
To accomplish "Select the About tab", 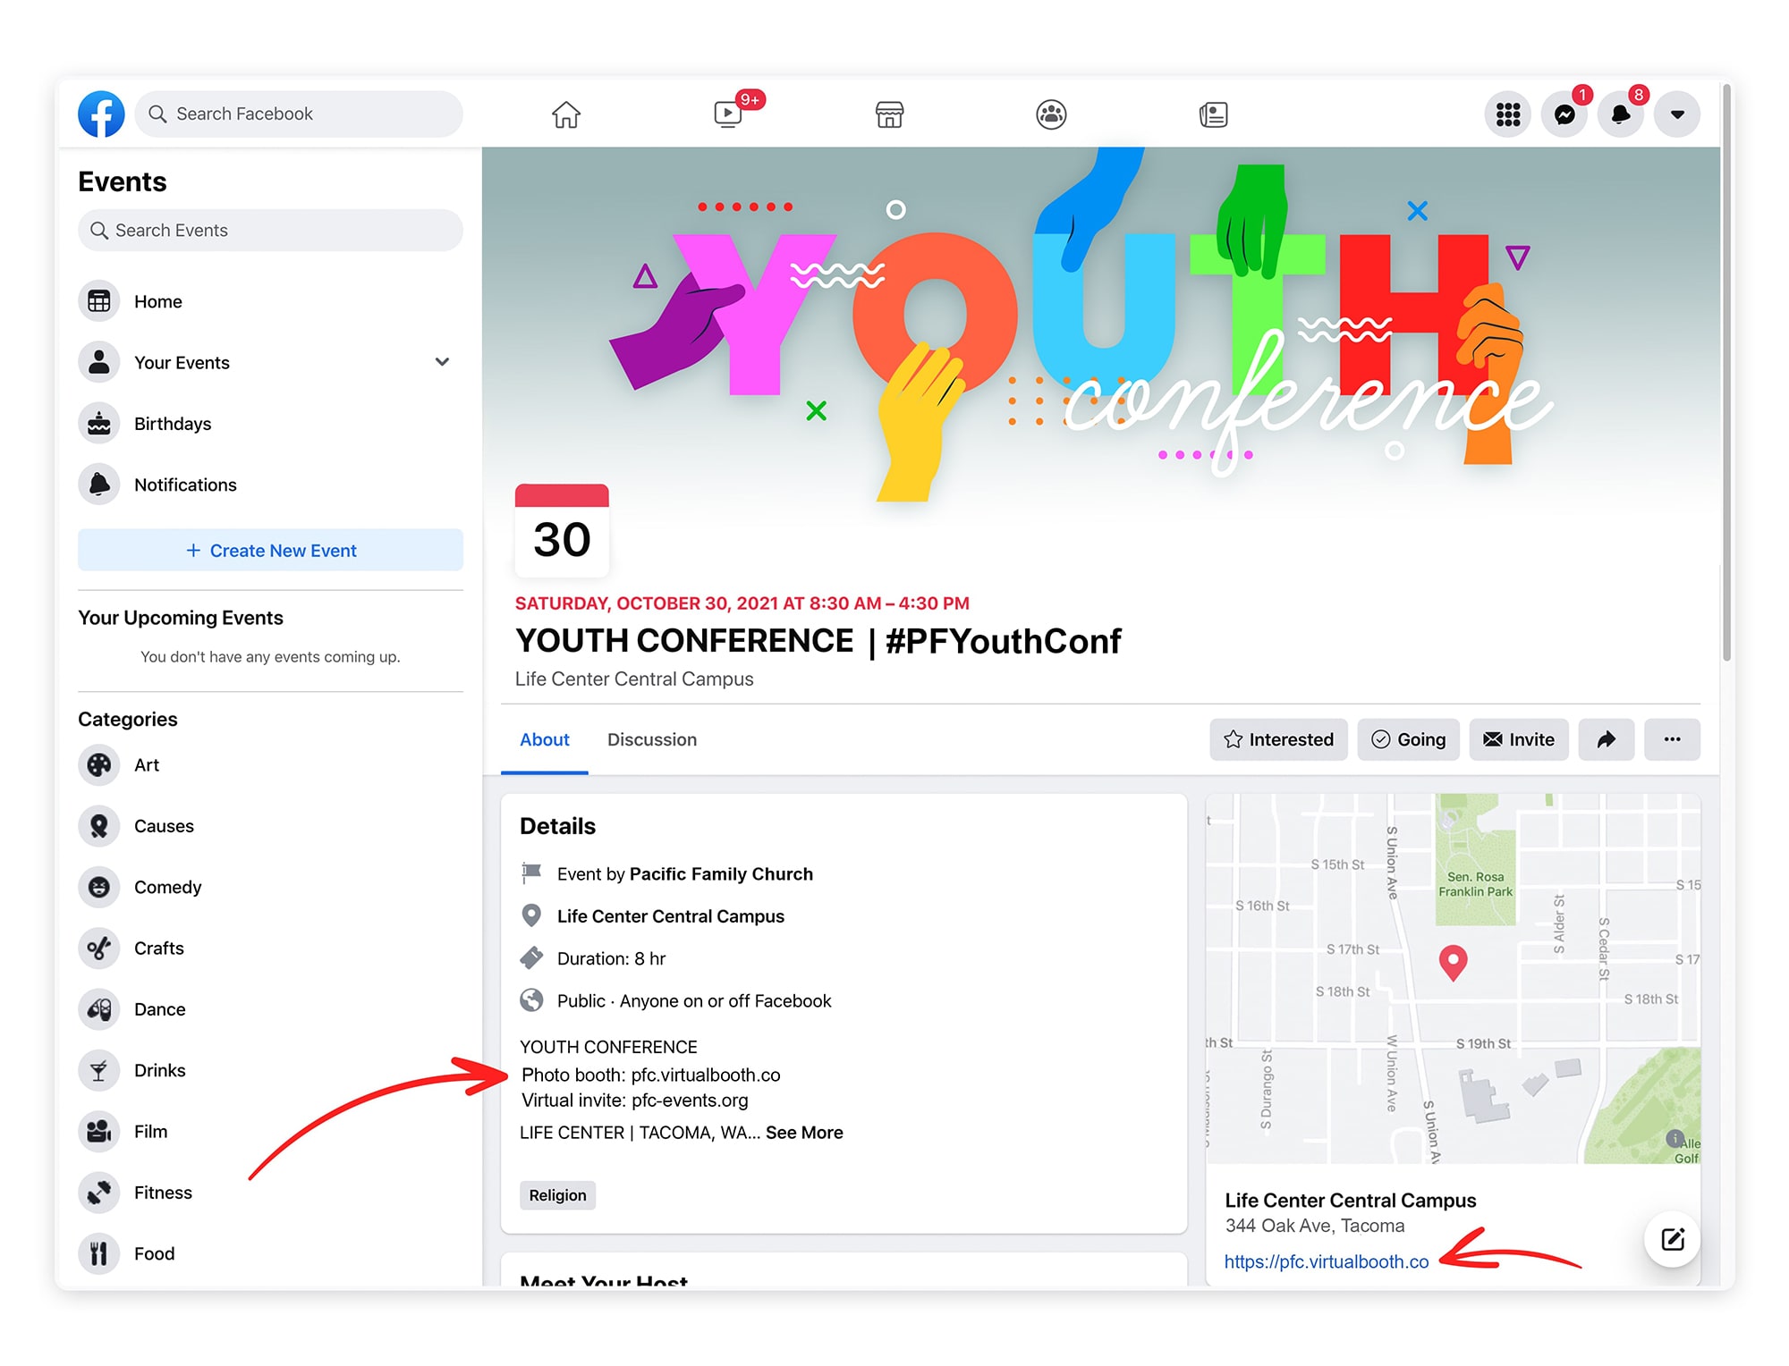I will (544, 739).
